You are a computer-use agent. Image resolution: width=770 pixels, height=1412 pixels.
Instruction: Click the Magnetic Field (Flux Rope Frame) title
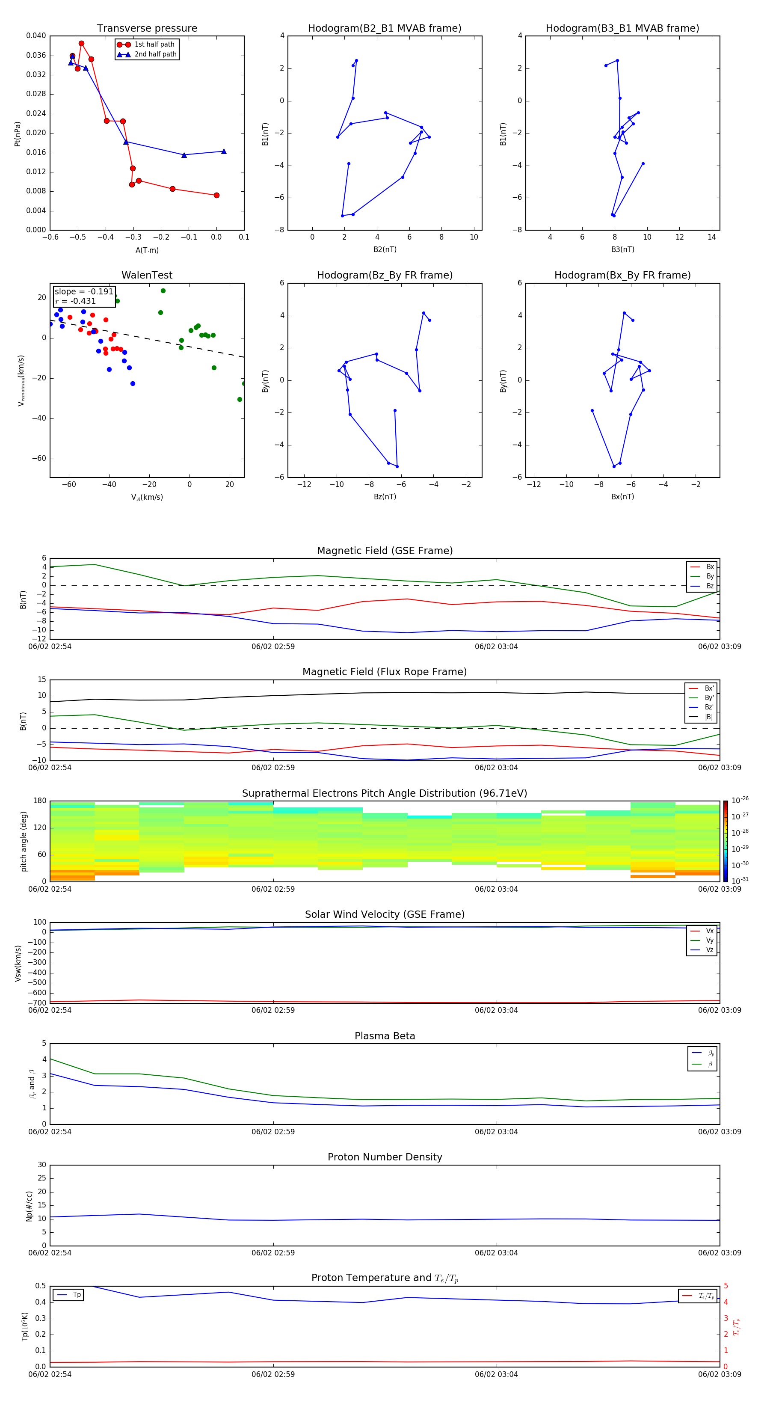click(385, 672)
